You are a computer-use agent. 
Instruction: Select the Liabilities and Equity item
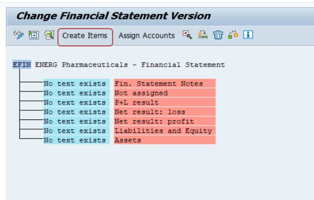[x=165, y=131]
